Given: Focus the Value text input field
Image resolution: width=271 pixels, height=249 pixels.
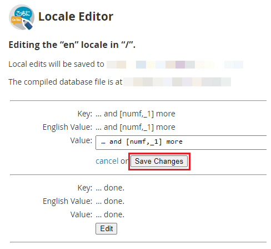Looking at the screenshot, I should pyautogui.click(x=181, y=143).
